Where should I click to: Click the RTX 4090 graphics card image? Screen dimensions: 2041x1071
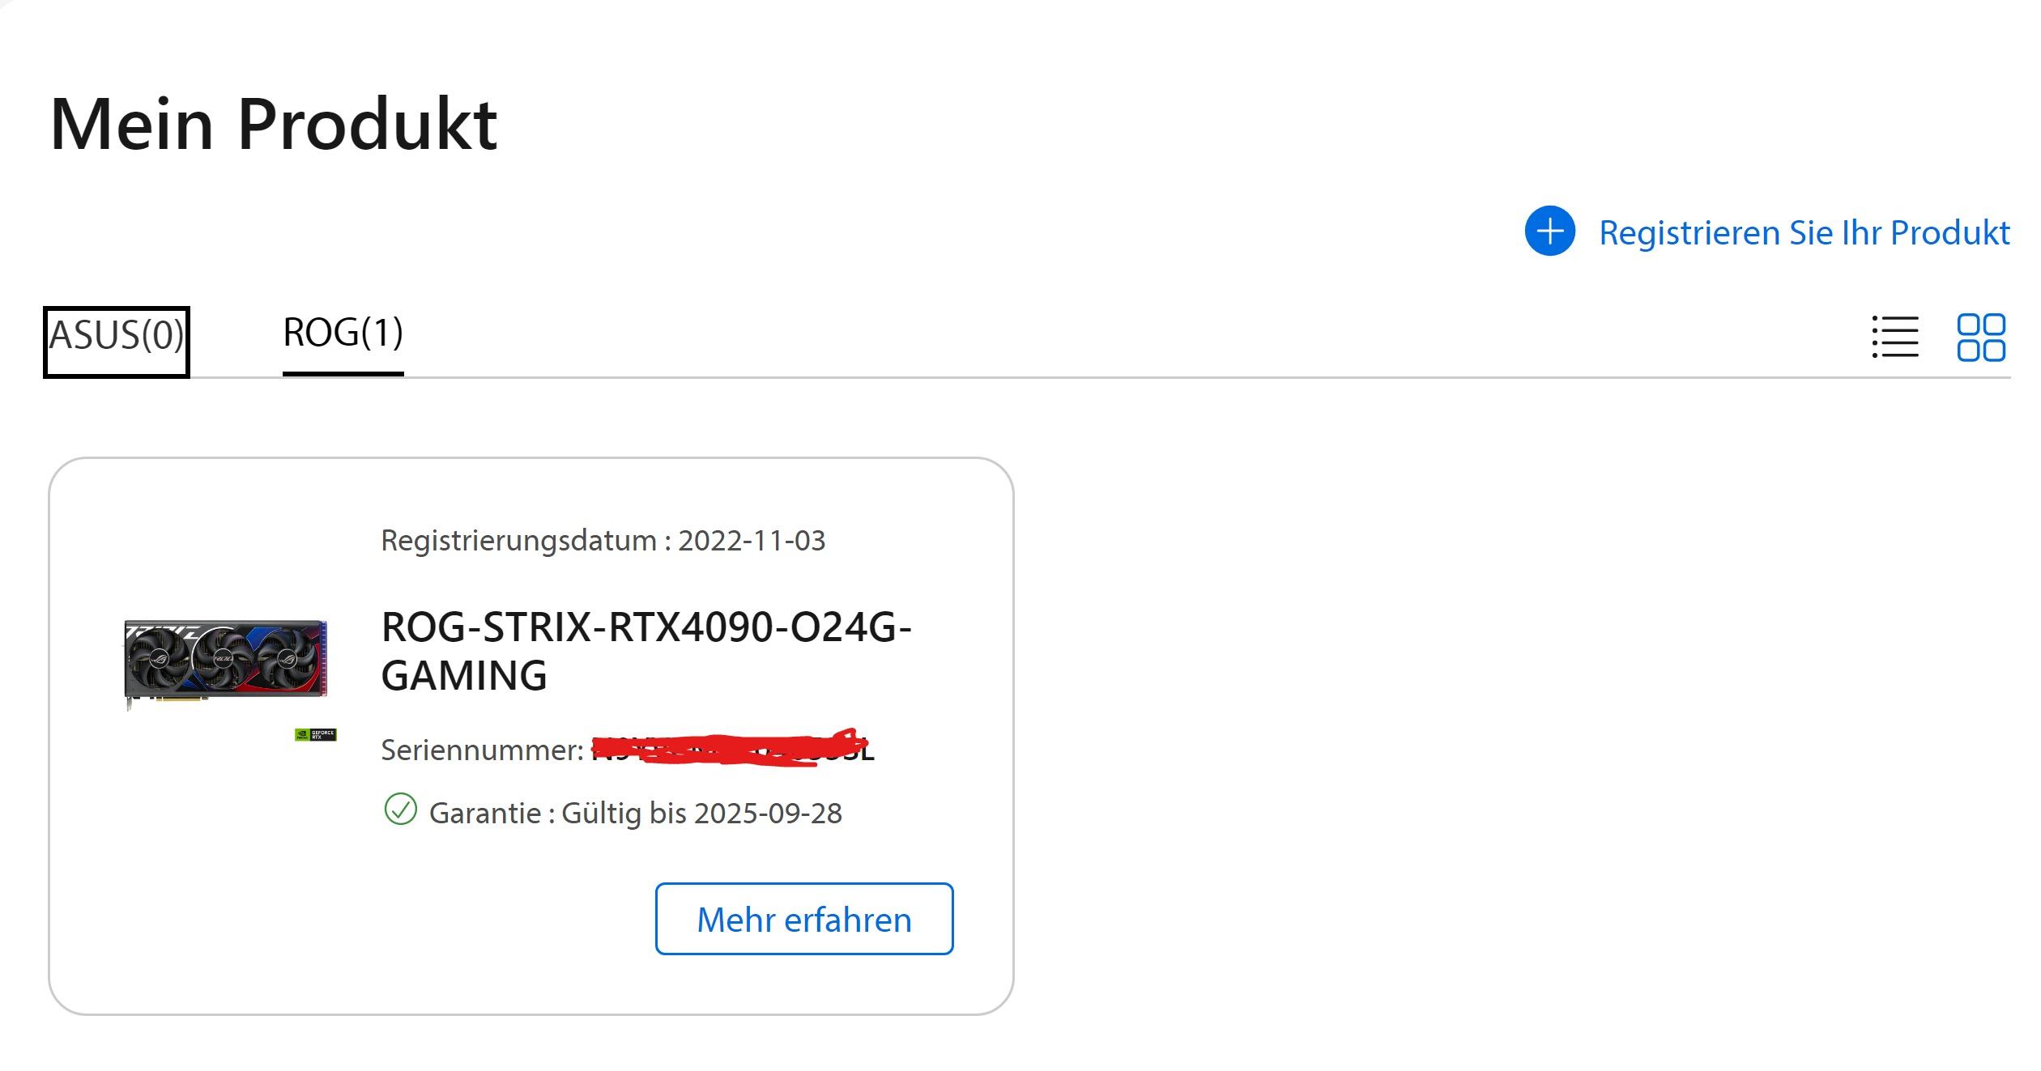226,663
